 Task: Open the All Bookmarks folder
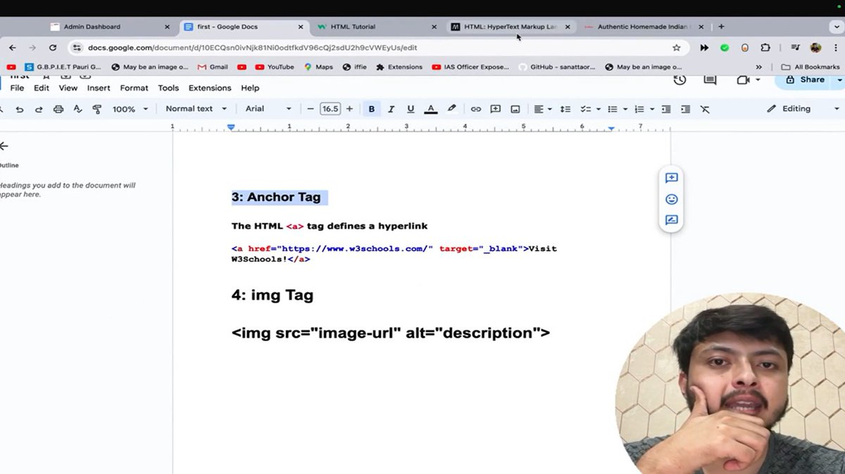pos(810,67)
